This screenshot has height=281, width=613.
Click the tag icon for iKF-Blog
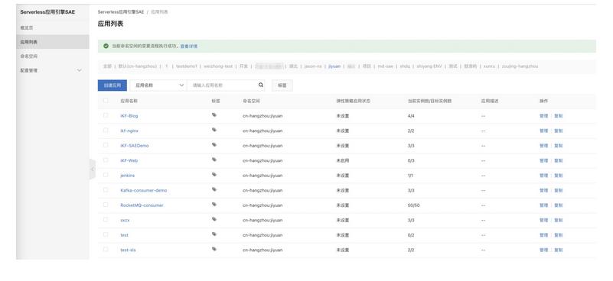(x=214, y=115)
